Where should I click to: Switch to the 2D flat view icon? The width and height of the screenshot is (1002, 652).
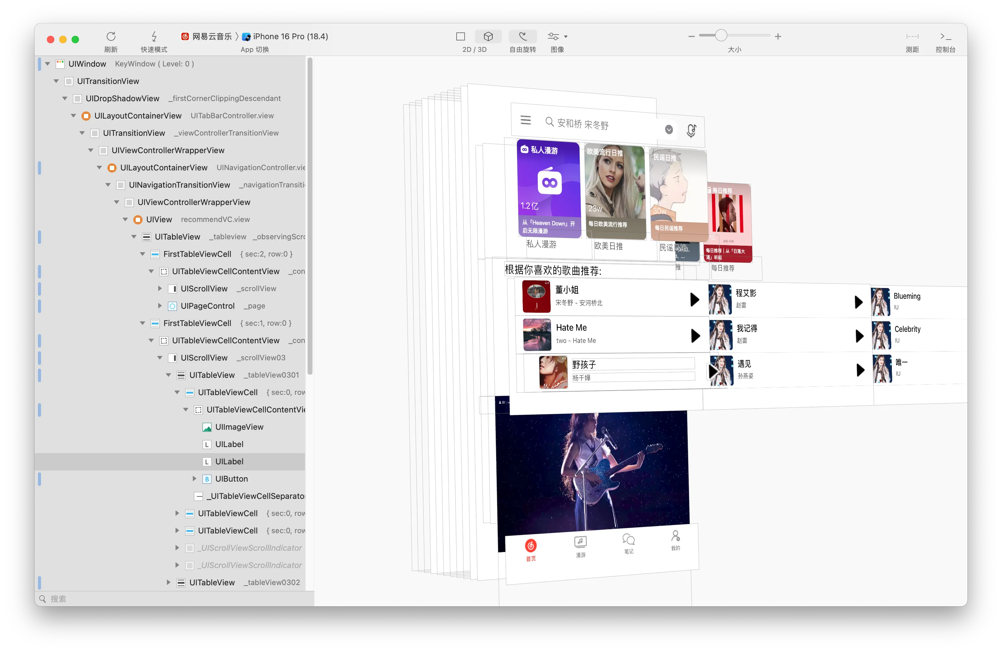pos(460,37)
